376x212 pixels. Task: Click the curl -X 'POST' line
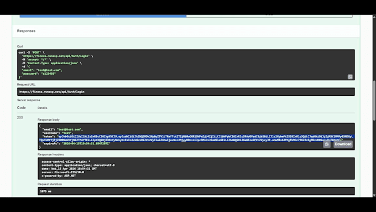[x=32, y=53]
